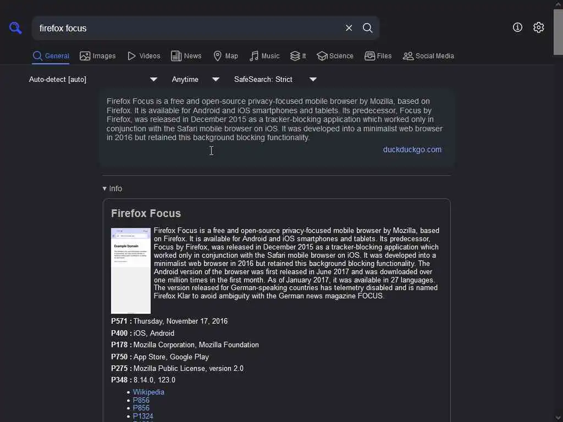Open the Map tab
563x422 pixels.
pyautogui.click(x=225, y=56)
